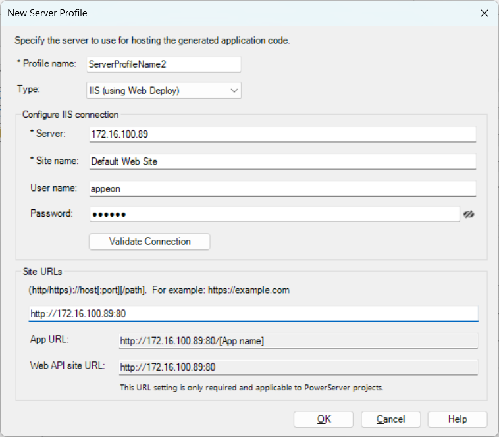
Task: Close the New Server Profile dialog
Action: pyautogui.click(x=484, y=13)
